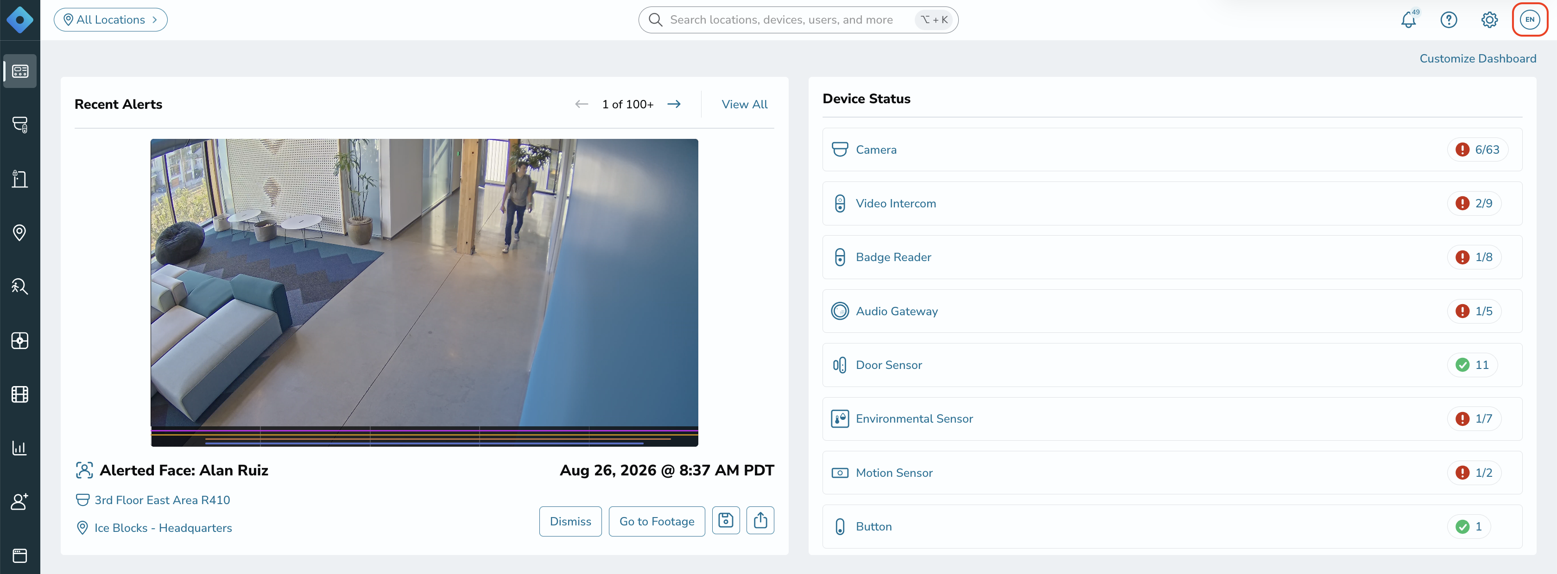The width and height of the screenshot is (1557, 574).
Task: Open the help question mark icon
Action: pyautogui.click(x=1449, y=20)
